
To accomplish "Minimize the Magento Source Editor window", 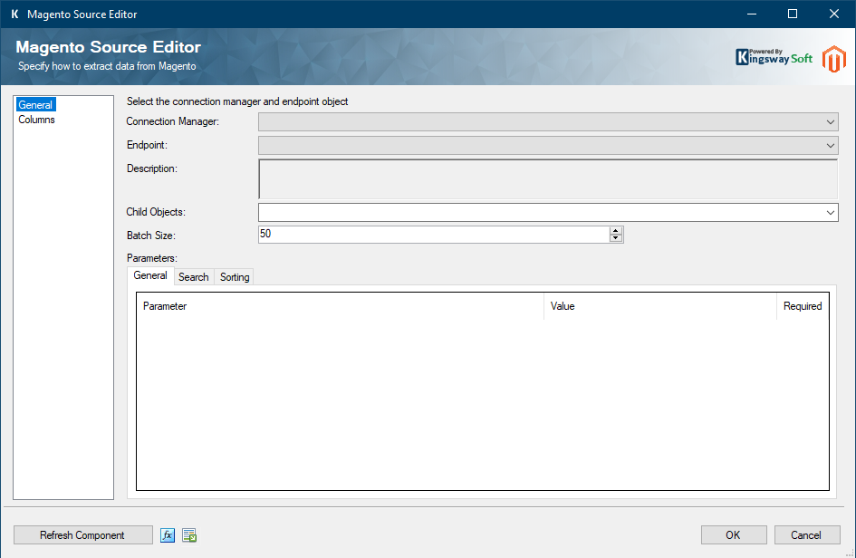I will coord(752,14).
